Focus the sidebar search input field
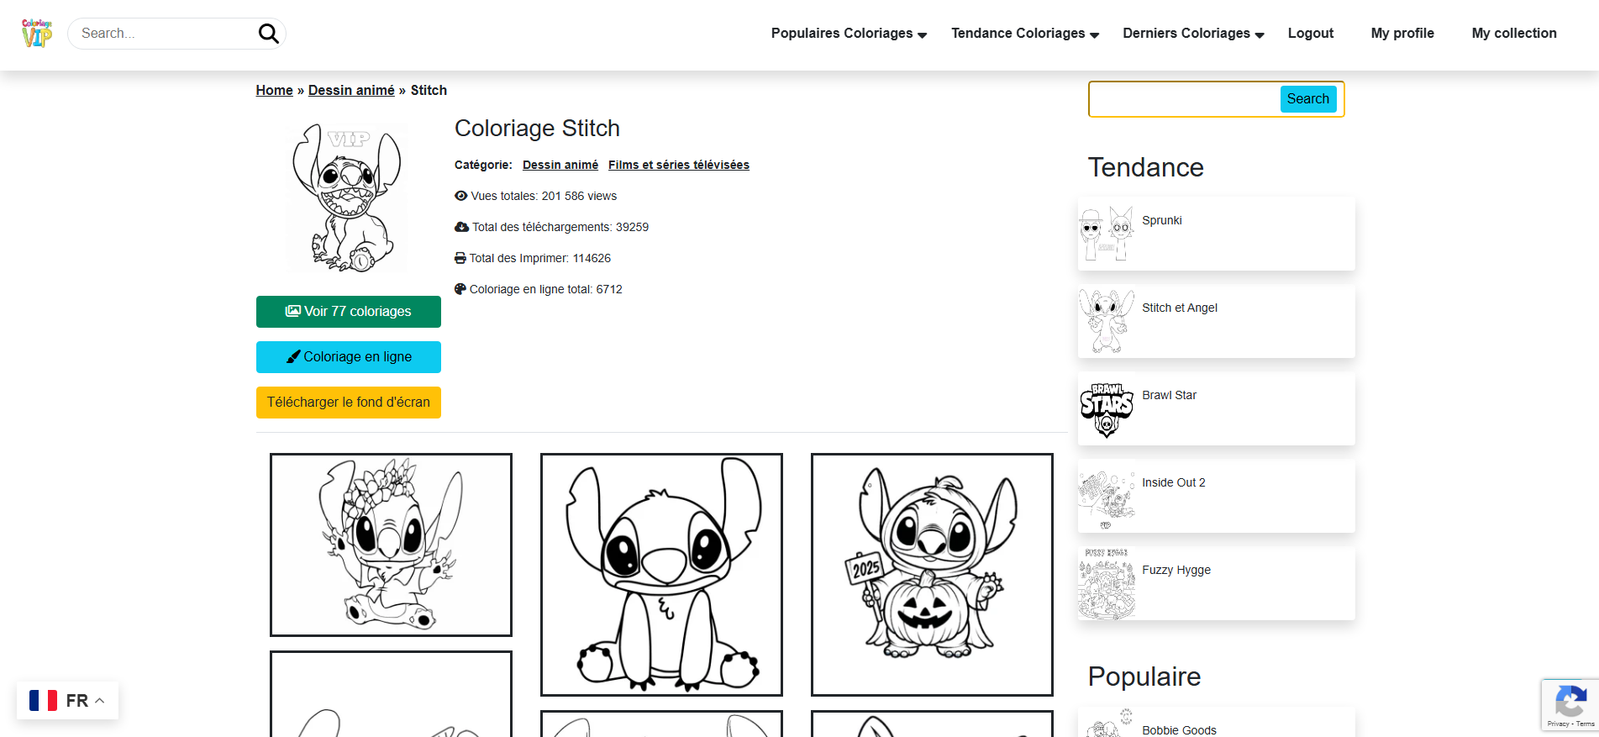The height and width of the screenshot is (737, 1599). pyautogui.click(x=1185, y=99)
